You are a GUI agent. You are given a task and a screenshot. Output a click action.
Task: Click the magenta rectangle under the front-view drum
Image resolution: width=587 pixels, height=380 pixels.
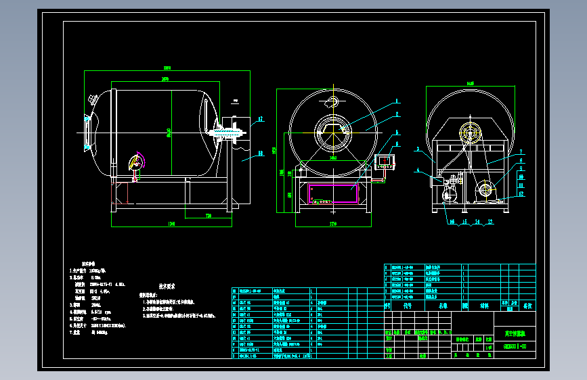(x=333, y=194)
